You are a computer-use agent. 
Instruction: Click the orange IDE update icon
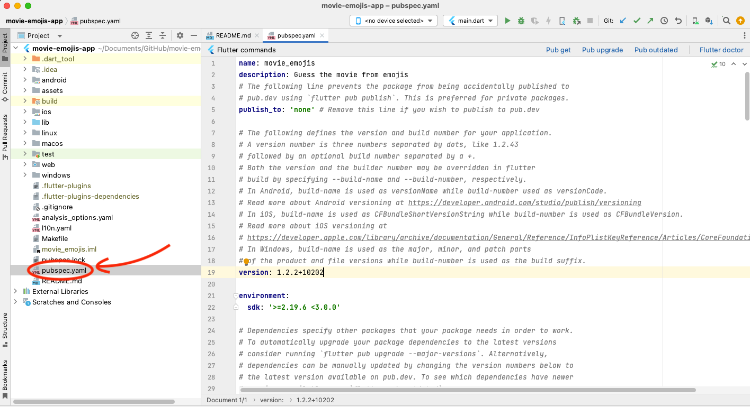[x=740, y=21]
